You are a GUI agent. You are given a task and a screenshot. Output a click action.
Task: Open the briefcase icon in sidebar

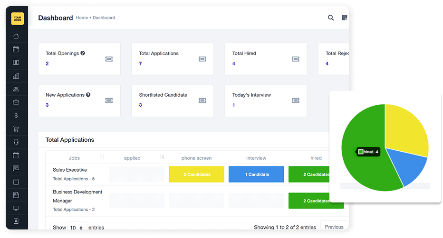coord(16,102)
